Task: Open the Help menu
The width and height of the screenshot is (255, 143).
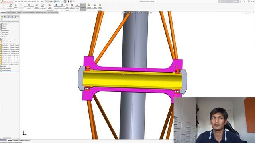Action: pos(38,2)
